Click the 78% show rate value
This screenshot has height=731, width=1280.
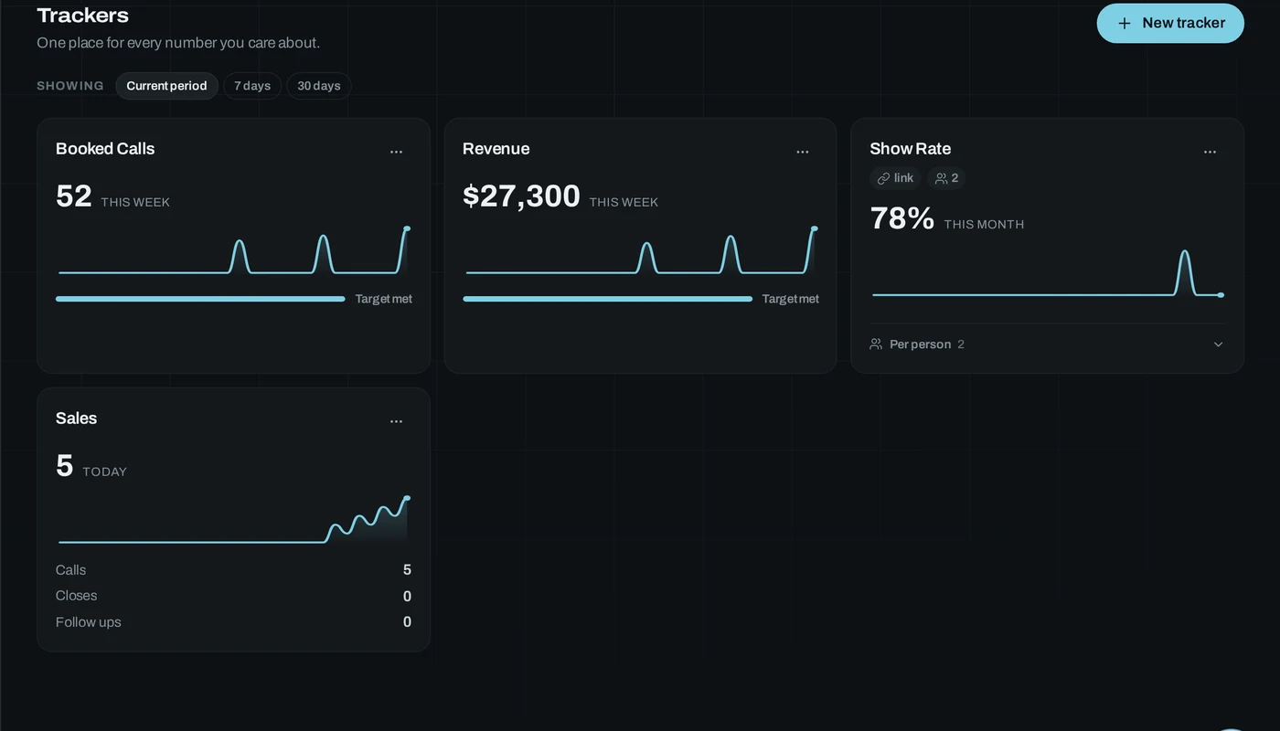(x=902, y=217)
